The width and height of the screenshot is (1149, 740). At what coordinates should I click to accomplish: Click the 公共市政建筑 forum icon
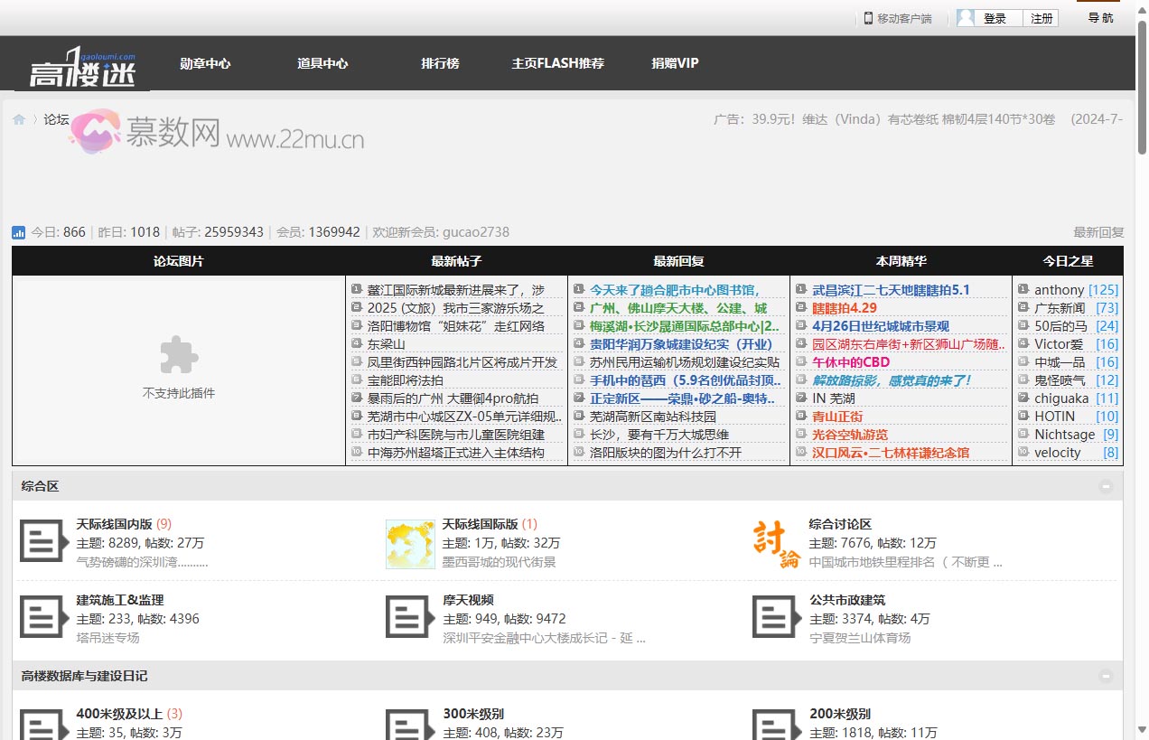click(777, 617)
